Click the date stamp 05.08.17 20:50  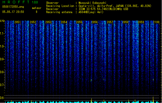(13, 12)
